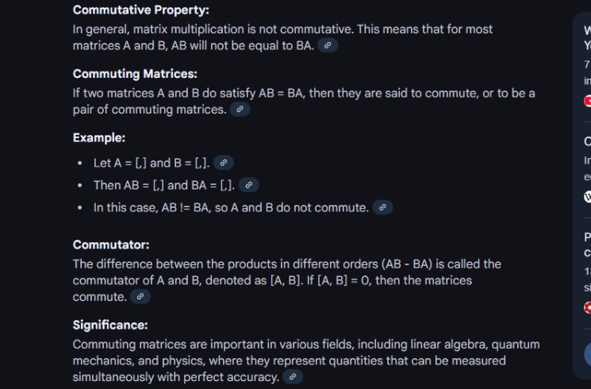Click the link icon beside "Let A = [,] and B = [,]."
The image size is (591, 389).
[224, 163]
